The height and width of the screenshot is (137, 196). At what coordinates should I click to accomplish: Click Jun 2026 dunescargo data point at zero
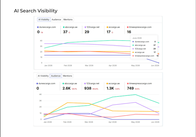159,63
